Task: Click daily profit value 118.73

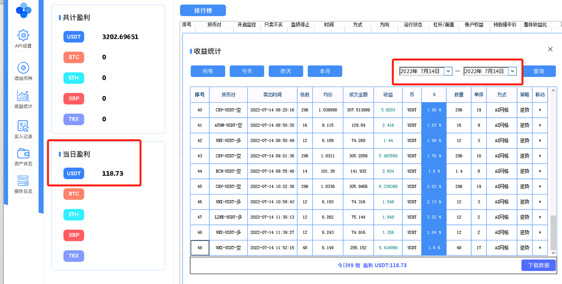Action: pos(112,173)
